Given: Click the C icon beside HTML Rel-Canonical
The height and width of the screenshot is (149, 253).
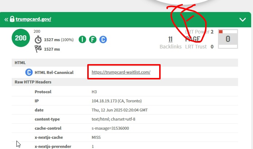Looking at the screenshot, I should (x=29, y=72).
